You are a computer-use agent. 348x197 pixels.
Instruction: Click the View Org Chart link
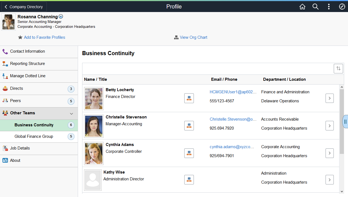(193, 37)
